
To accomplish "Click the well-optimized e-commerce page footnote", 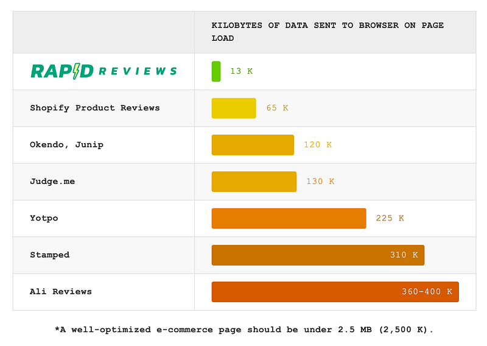I will pyautogui.click(x=244, y=330).
